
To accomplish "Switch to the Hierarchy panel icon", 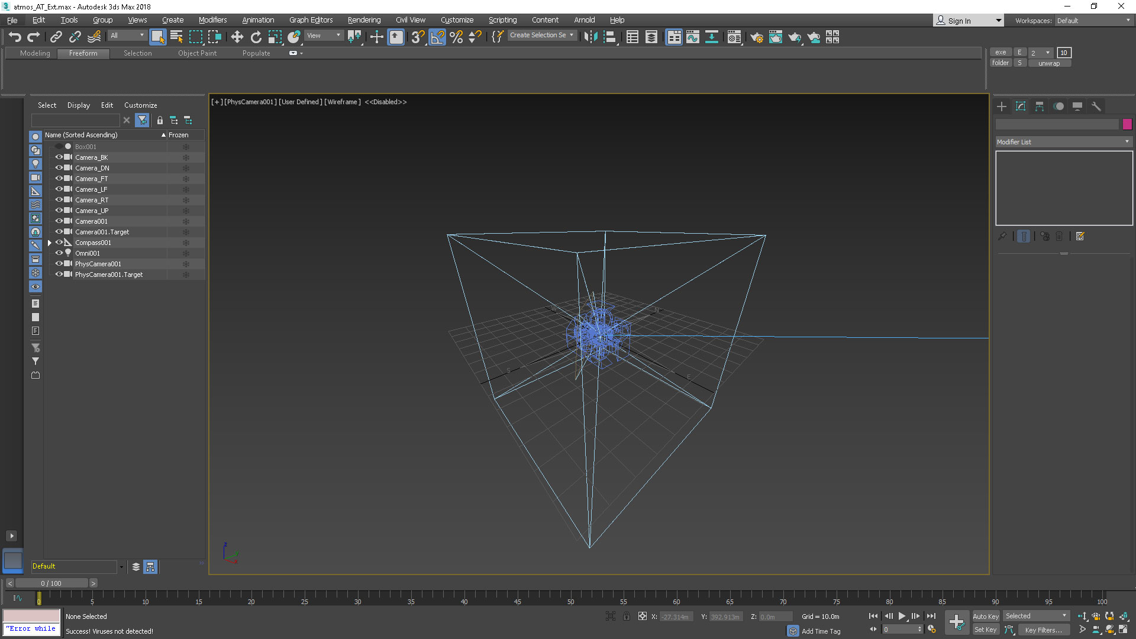I will point(1039,106).
